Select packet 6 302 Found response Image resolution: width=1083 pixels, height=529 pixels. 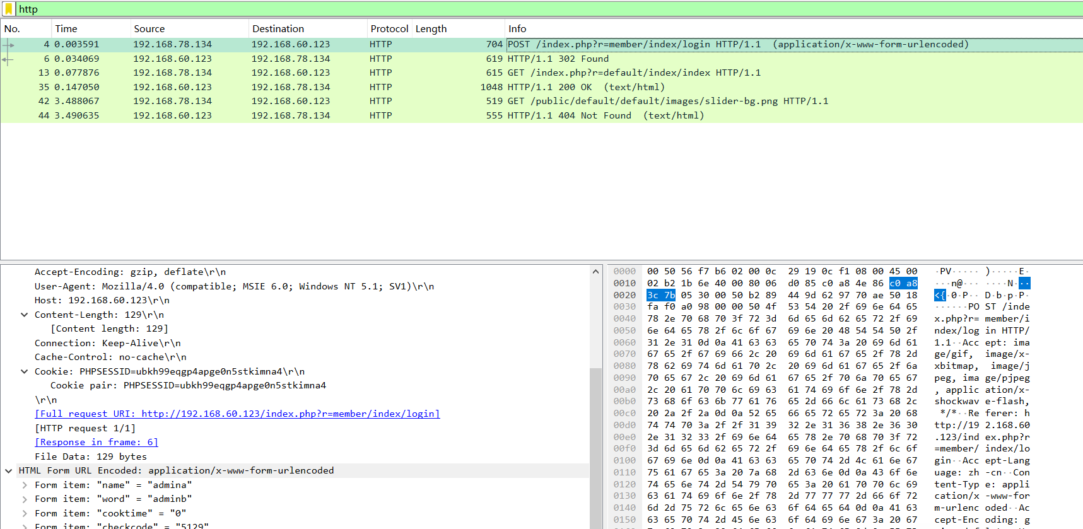tap(541, 59)
